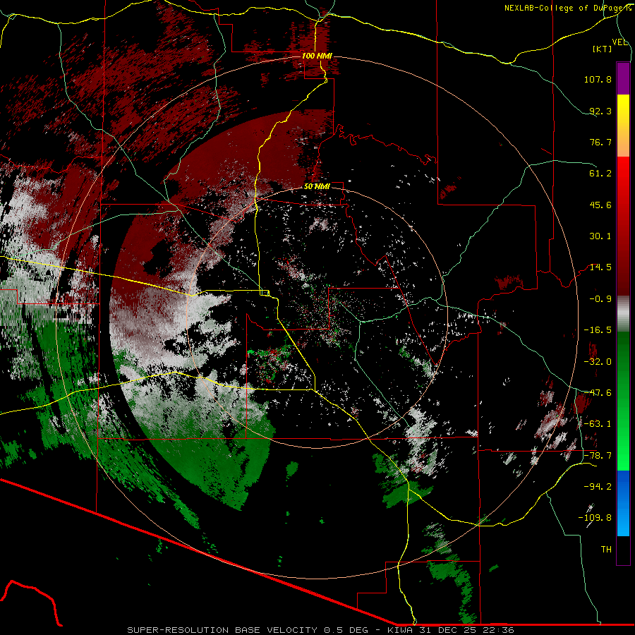Viewport: 635px width, 635px height.
Task: Select the 45.6 velocity scale value
Action: pos(600,205)
